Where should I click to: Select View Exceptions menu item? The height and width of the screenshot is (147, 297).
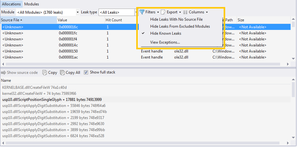[x=165, y=42]
